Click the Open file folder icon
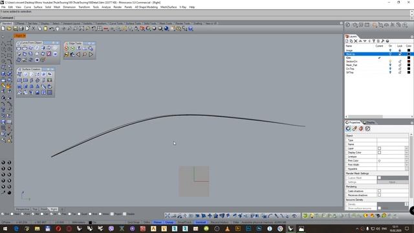This screenshot has height=233, width=414. [x=9, y=28]
